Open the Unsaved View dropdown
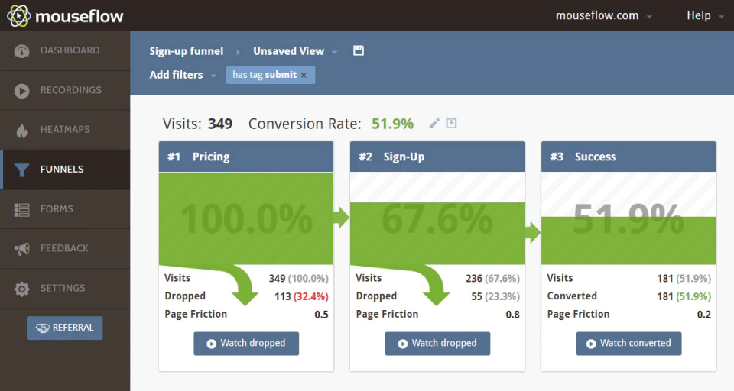734x391 pixels. pos(295,51)
